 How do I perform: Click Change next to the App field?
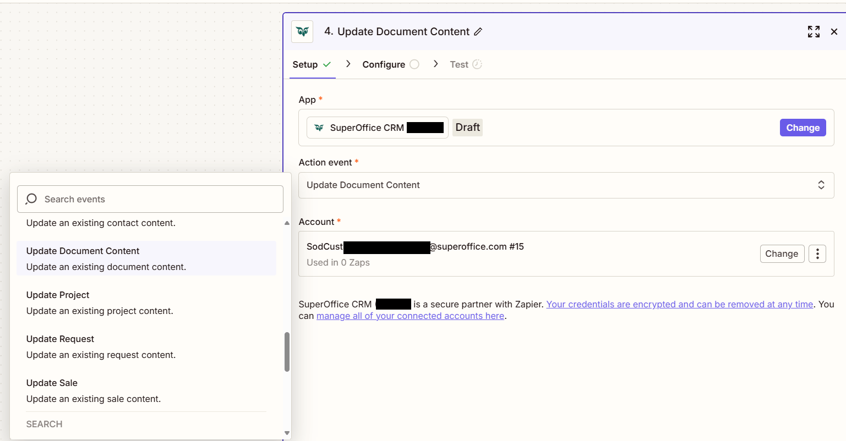pyautogui.click(x=803, y=127)
